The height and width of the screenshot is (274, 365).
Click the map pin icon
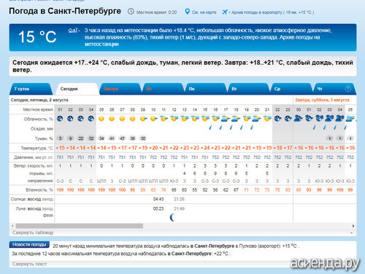click(187, 12)
